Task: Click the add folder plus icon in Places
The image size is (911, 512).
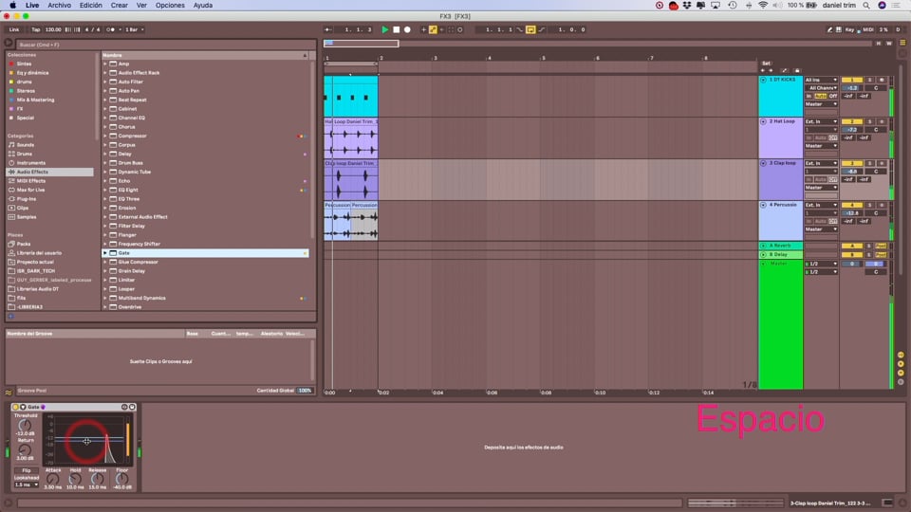Action: coord(11,317)
